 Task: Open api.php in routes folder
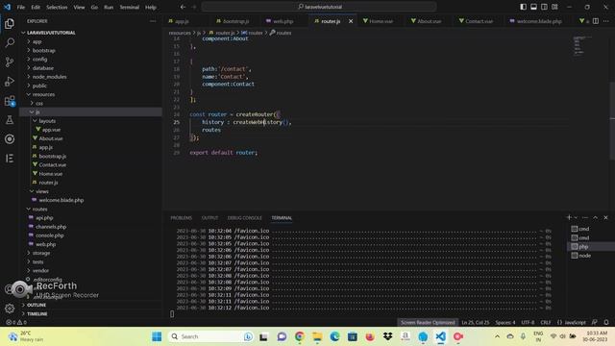[90, 218]
